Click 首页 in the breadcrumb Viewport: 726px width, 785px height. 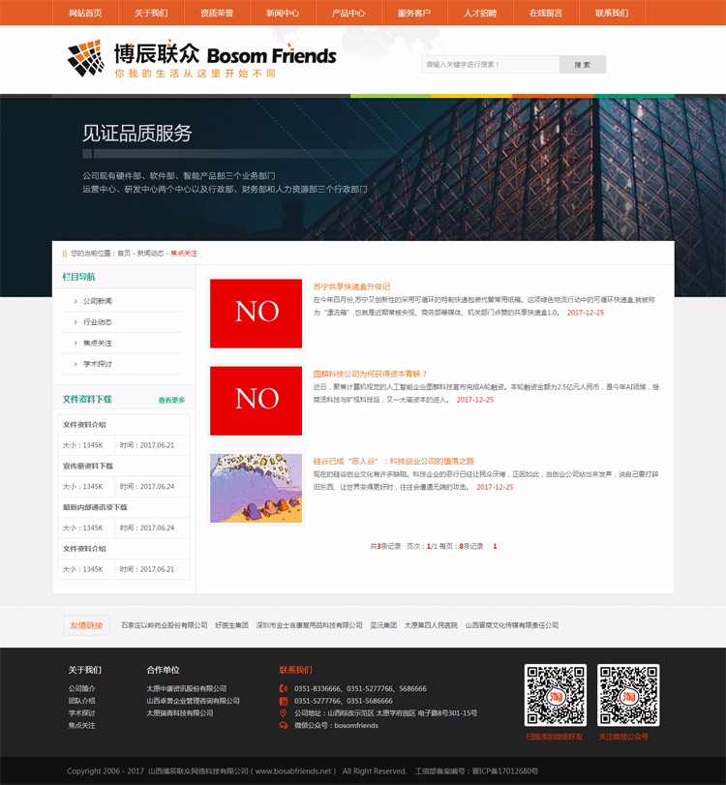pyautogui.click(x=124, y=254)
